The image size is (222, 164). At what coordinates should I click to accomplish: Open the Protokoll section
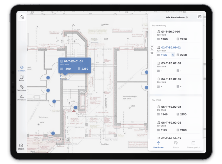click(x=22, y=98)
